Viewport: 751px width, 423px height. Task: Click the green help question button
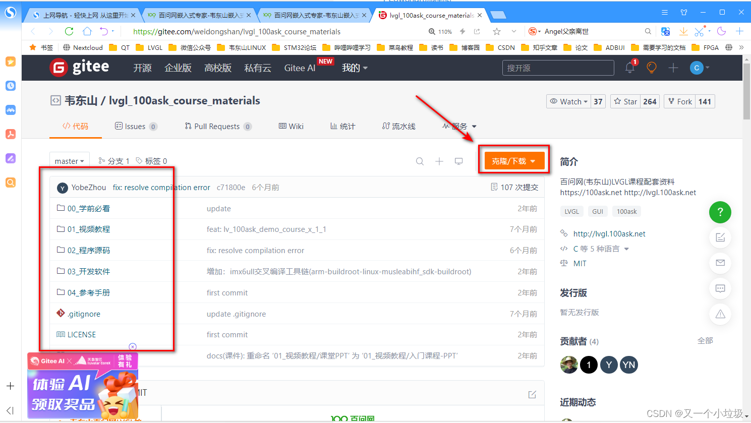(x=720, y=212)
